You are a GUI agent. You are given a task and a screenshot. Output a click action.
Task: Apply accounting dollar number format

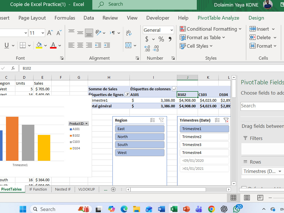147,39
